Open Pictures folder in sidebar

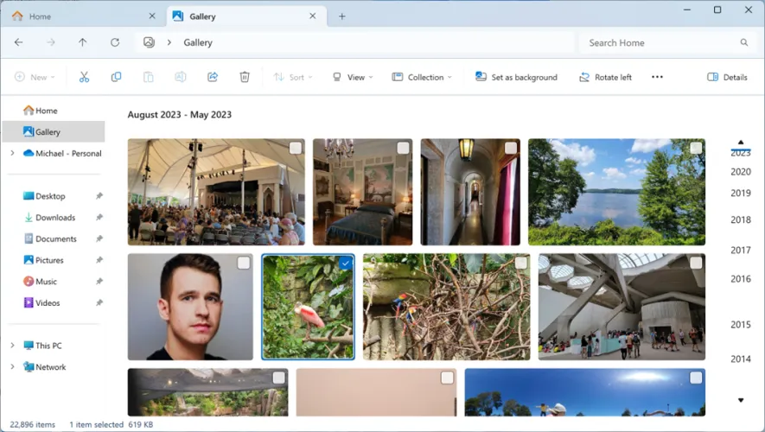(x=49, y=260)
